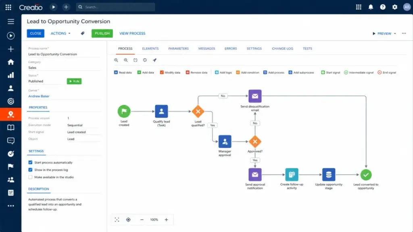Open system settings gear icon

tap(394, 7)
